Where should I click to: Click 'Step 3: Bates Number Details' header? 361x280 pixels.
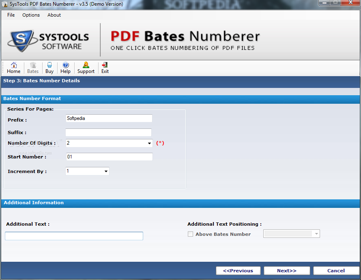pyautogui.click(x=41, y=81)
